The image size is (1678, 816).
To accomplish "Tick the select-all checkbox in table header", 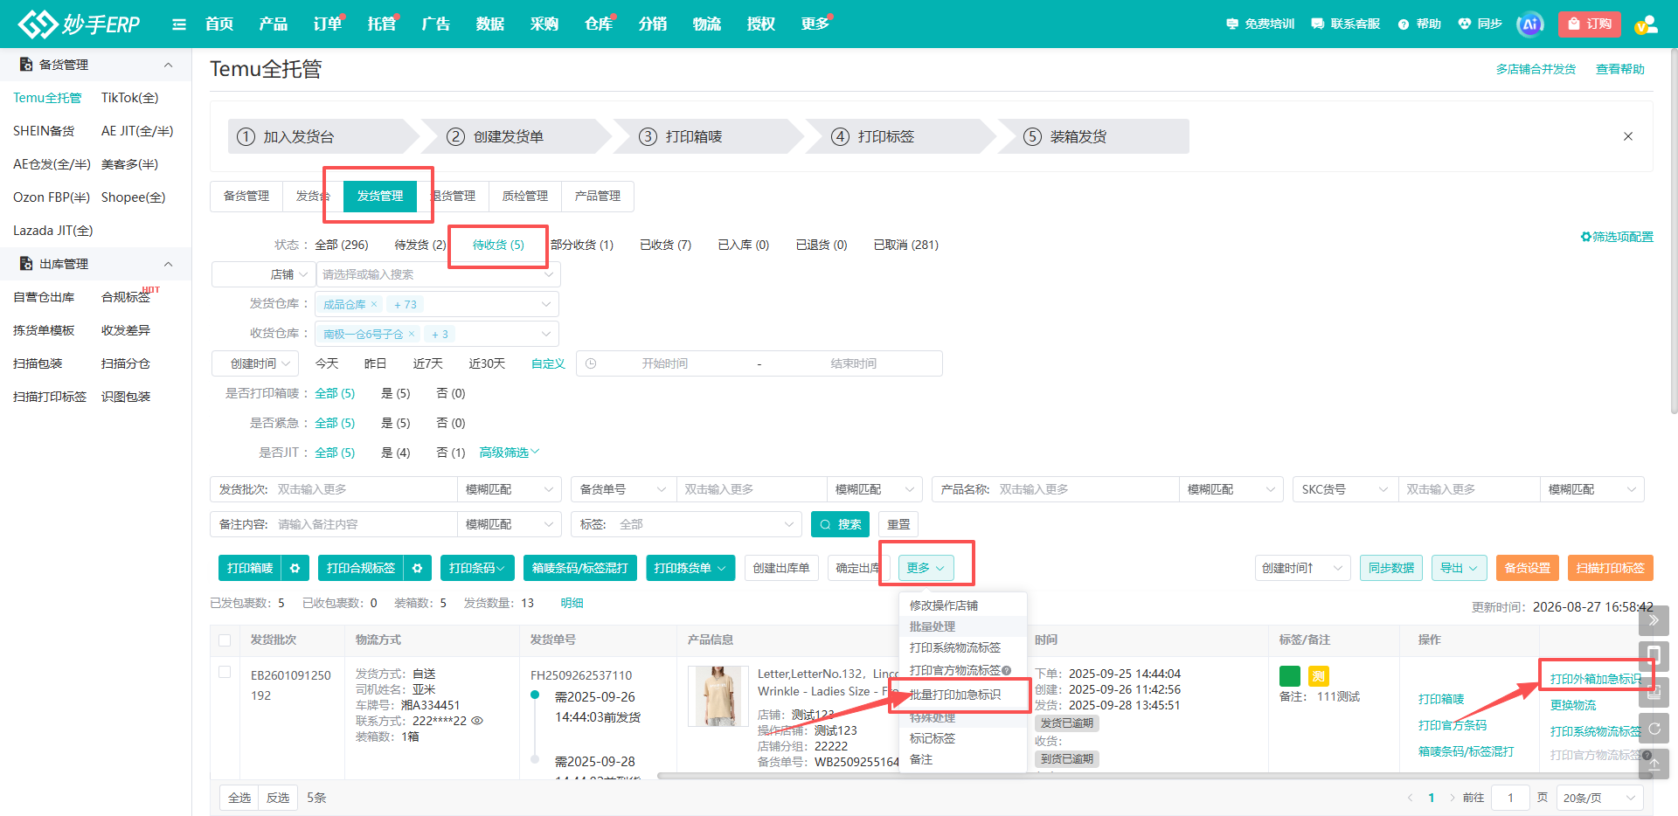I will click(x=225, y=640).
